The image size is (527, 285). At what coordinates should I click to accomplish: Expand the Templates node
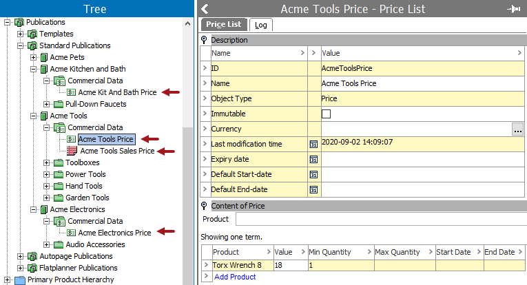[21, 34]
